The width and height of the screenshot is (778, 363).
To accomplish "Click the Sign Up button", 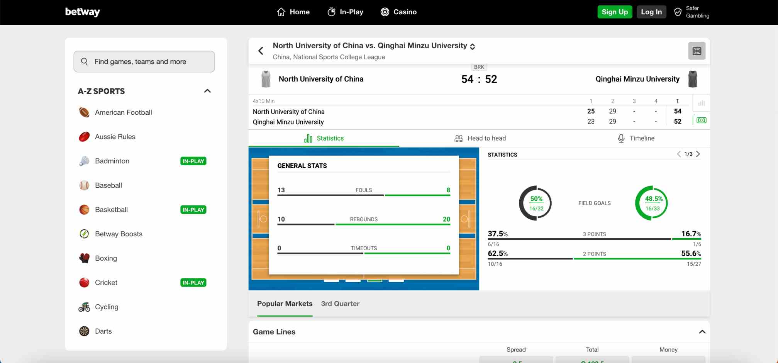I will pyautogui.click(x=615, y=12).
